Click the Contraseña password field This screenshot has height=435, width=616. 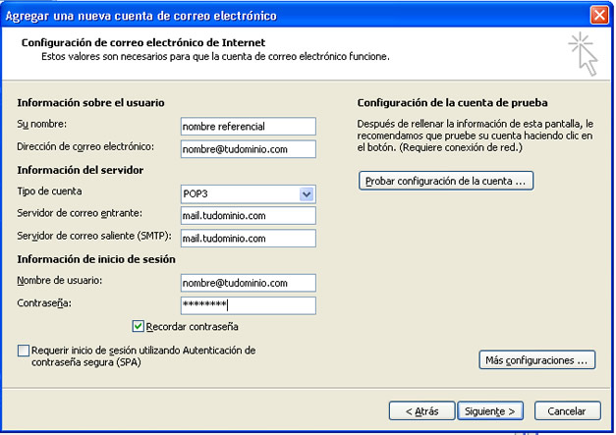[x=248, y=305]
